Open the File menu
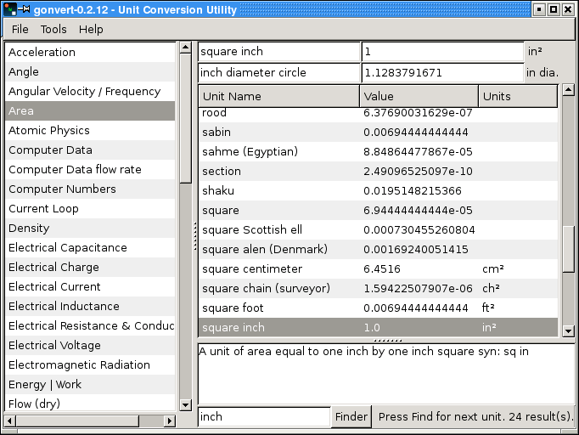The width and height of the screenshot is (579, 435). pyautogui.click(x=20, y=29)
